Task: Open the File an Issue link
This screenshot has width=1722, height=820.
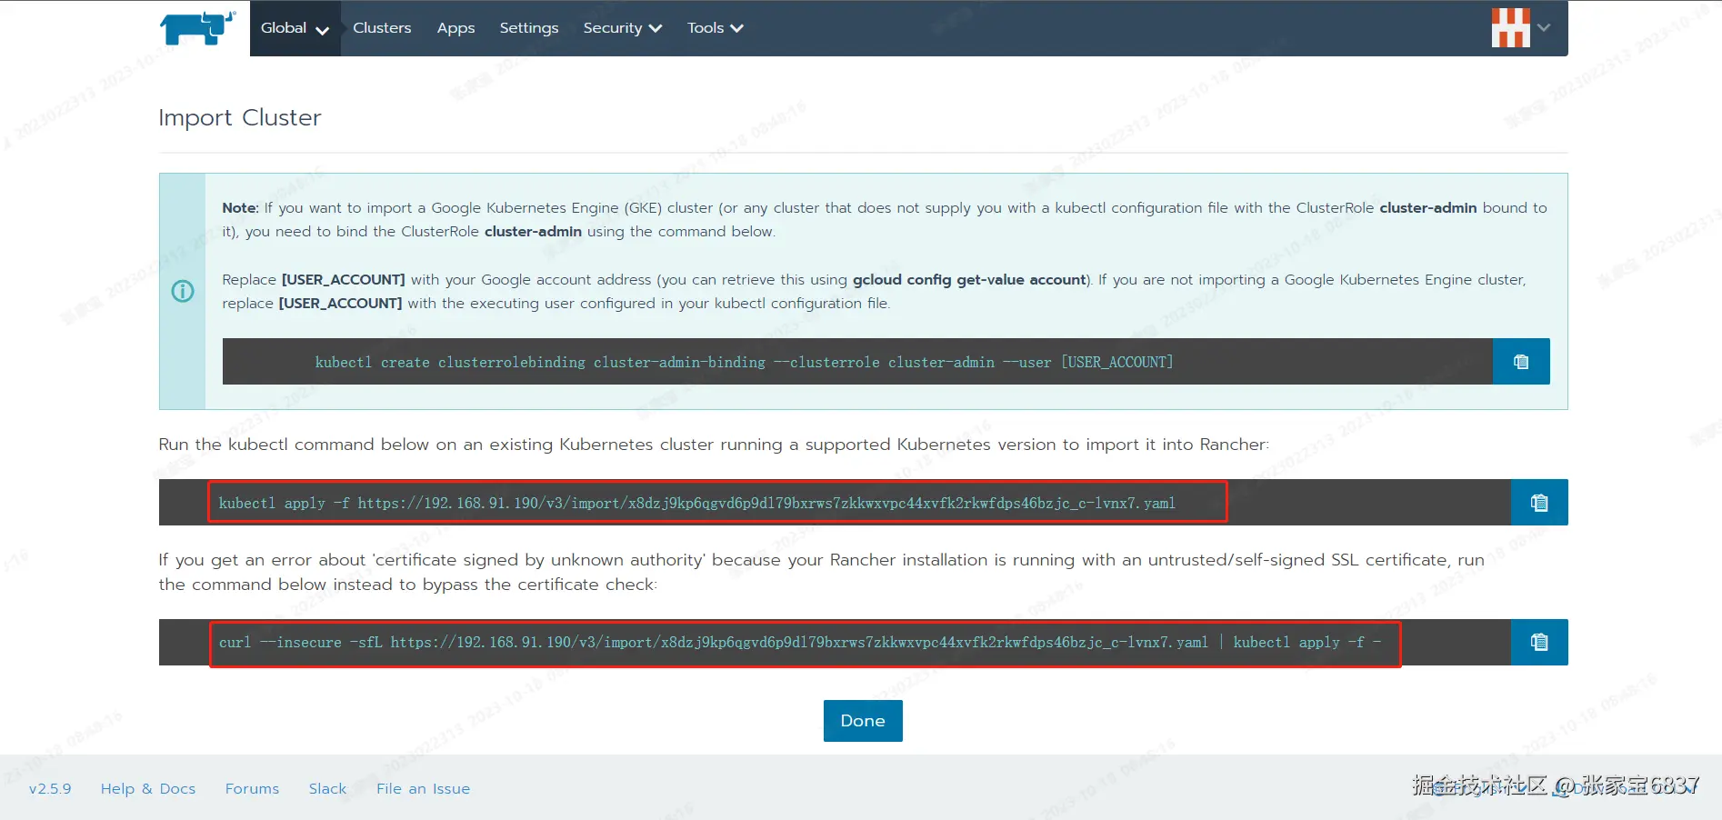Action: pos(423,789)
